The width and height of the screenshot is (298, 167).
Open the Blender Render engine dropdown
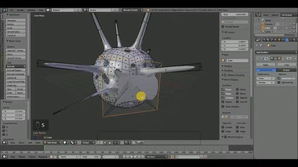[x=132, y=10]
